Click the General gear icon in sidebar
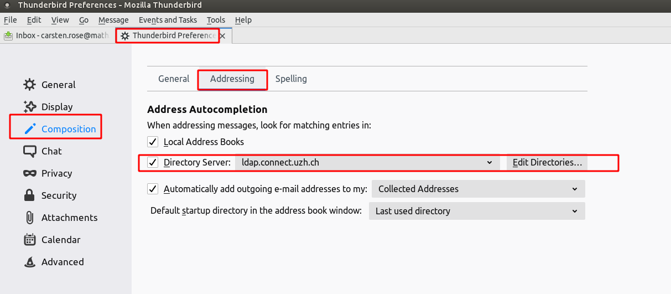 (x=29, y=85)
